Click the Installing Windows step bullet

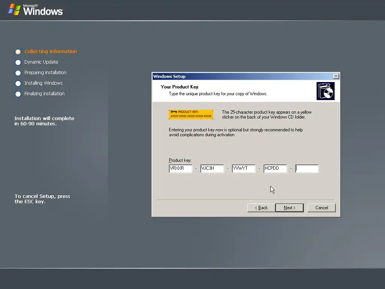[x=18, y=83]
